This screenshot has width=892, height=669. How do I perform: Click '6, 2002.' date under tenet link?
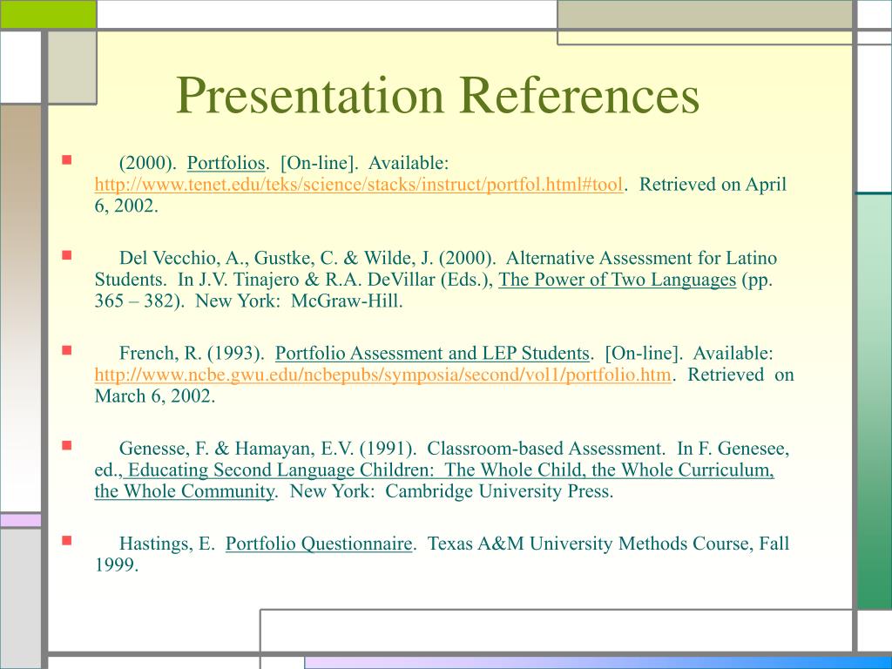tap(126, 206)
